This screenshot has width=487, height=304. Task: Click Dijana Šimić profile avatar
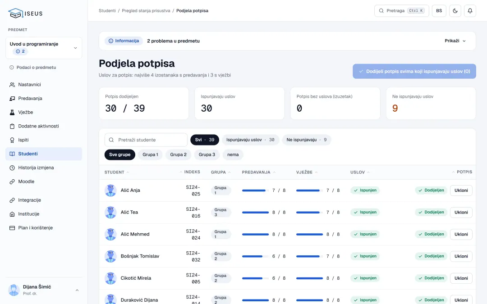(14, 290)
